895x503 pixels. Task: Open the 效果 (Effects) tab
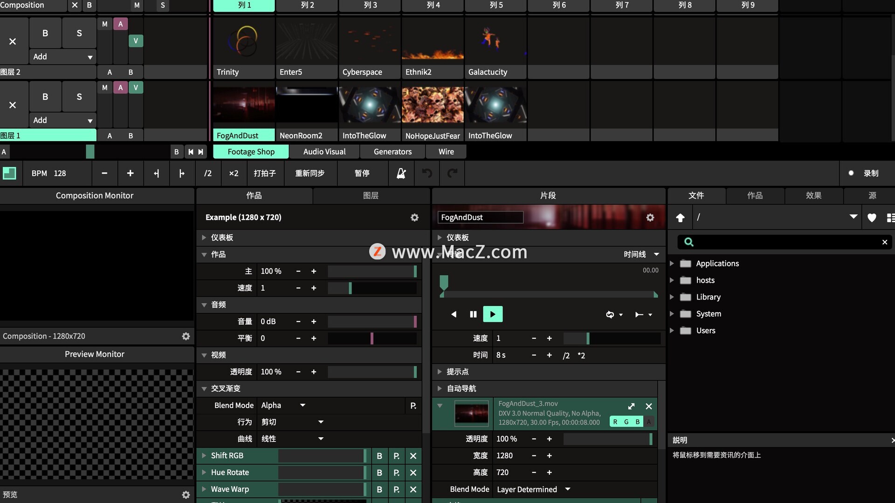pos(813,196)
